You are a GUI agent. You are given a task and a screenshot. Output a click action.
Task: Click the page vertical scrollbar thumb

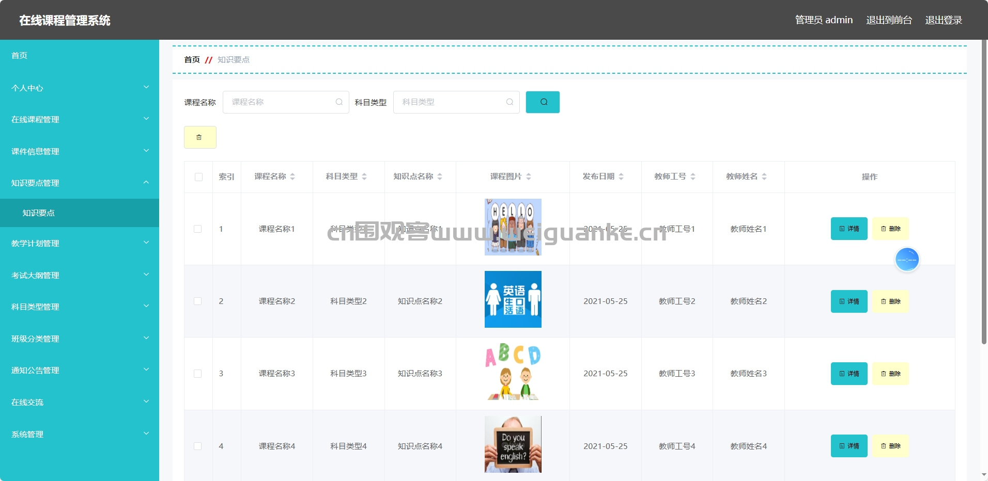984,192
